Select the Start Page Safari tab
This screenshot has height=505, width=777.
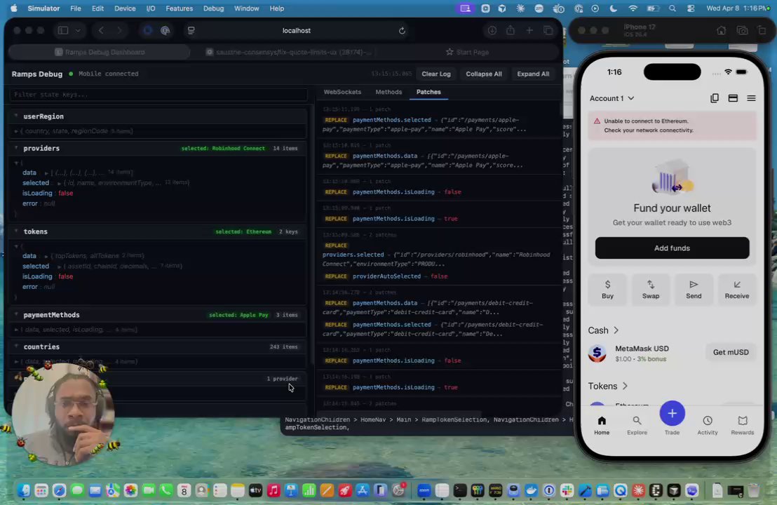coord(467,52)
